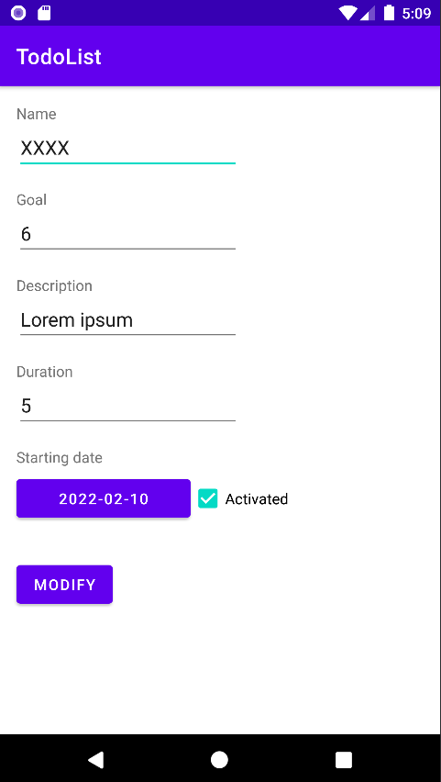This screenshot has height=782, width=441.
Task: Tap the SD card notification icon
Action: pyautogui.click(x=45, y=13)
